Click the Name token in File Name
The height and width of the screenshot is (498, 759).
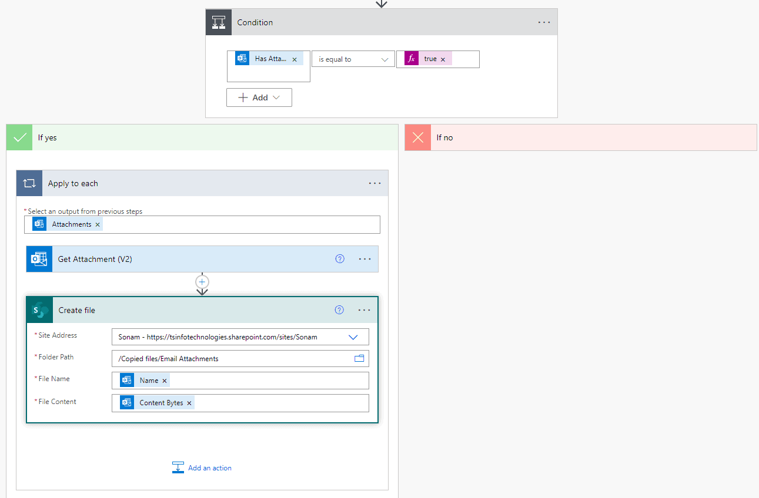(145, 381)
